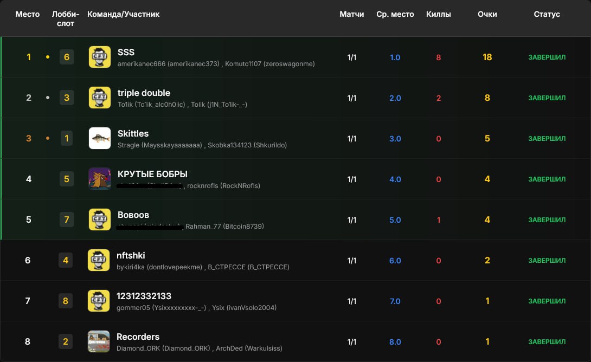Click the triple double team avatar
The image size is (591, 362).
point(99,98)
